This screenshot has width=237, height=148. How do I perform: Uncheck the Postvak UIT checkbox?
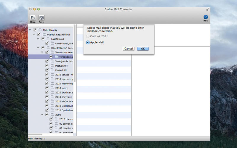pyautogui.click(x=47, y=65)
